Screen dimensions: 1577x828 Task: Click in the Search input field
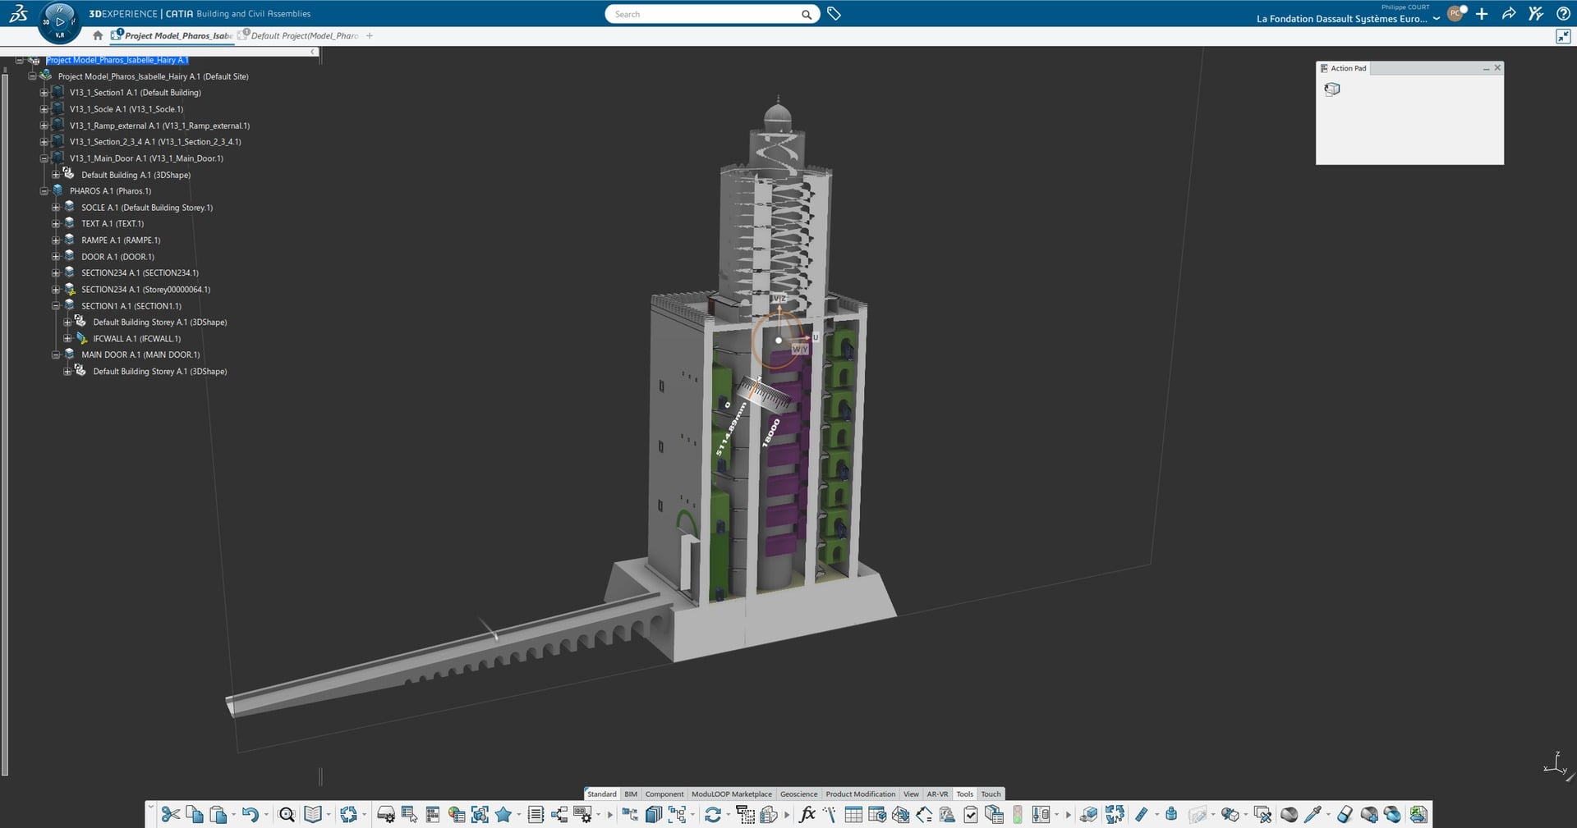(x=706, y=14)
